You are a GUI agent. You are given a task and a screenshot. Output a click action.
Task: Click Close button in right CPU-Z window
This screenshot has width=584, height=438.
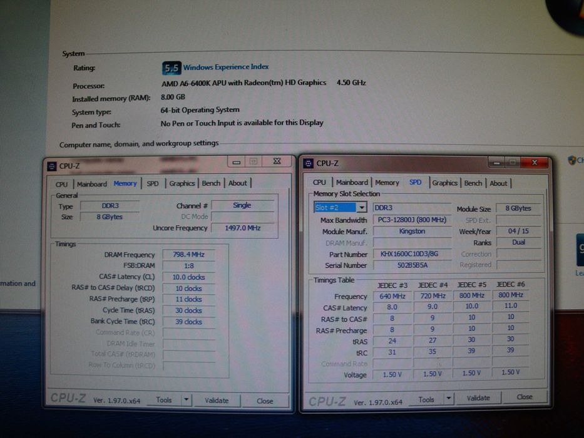coord(525,397)
